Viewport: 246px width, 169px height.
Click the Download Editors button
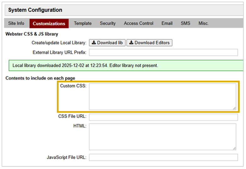149,43
